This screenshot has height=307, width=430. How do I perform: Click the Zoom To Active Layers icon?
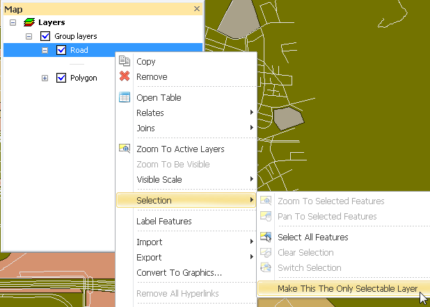[x=125, y=149]
